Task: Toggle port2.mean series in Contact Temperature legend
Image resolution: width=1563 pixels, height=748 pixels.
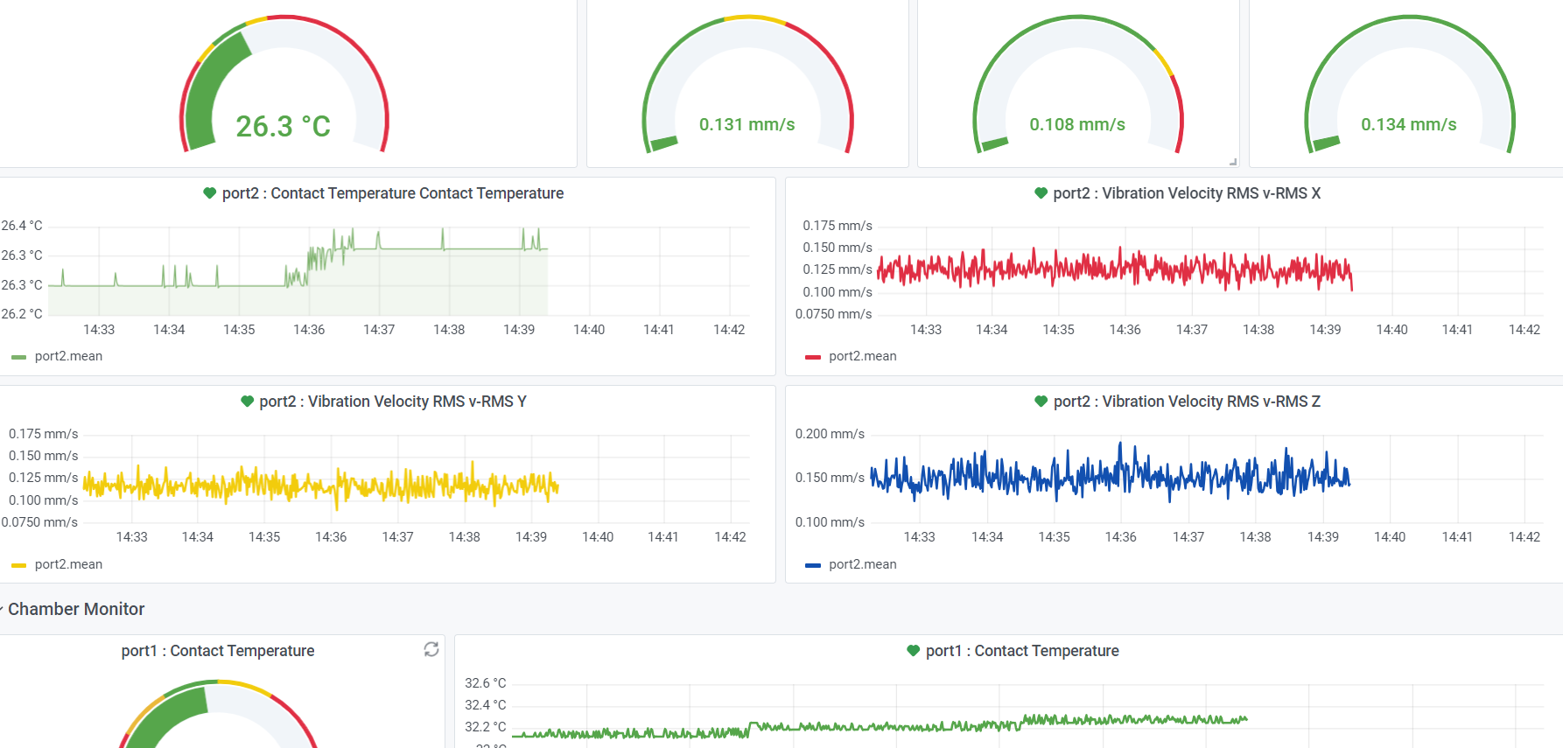Action: (x=68, y=356)
